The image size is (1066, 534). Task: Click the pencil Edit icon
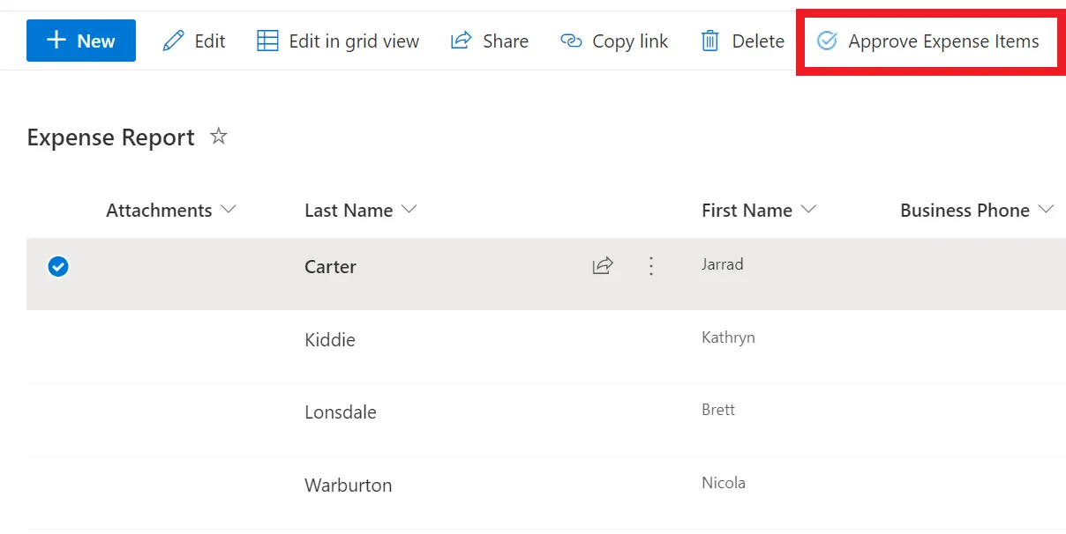(x=174, y=41)
